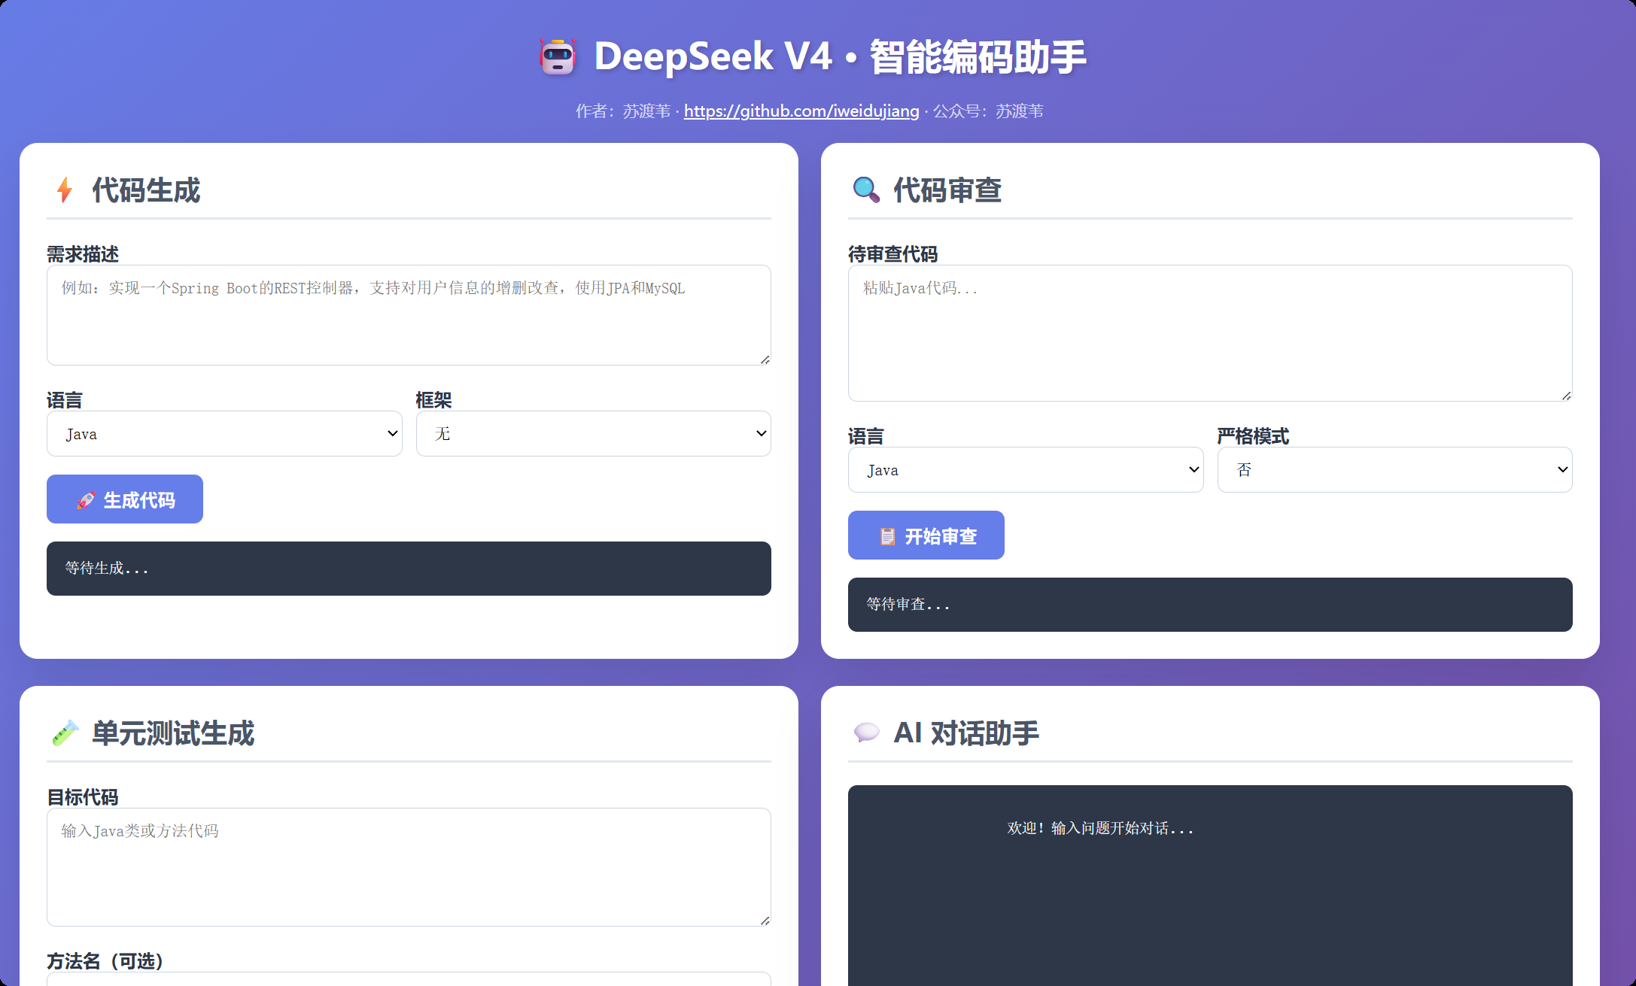Click the resize handle of 待审查代码 textarea
Image resolution: width=1636 pixels, height=986 pixels.
tap(1566, 396)
